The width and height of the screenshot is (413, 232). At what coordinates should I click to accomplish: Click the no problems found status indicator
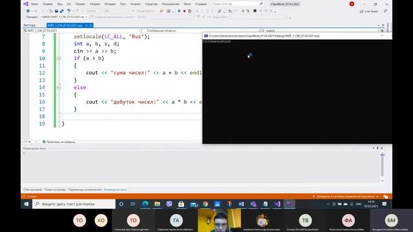pyautogui.click(x=59, y=142)
